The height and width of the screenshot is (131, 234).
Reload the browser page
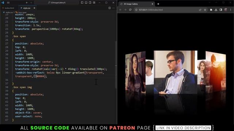point(130,10)
